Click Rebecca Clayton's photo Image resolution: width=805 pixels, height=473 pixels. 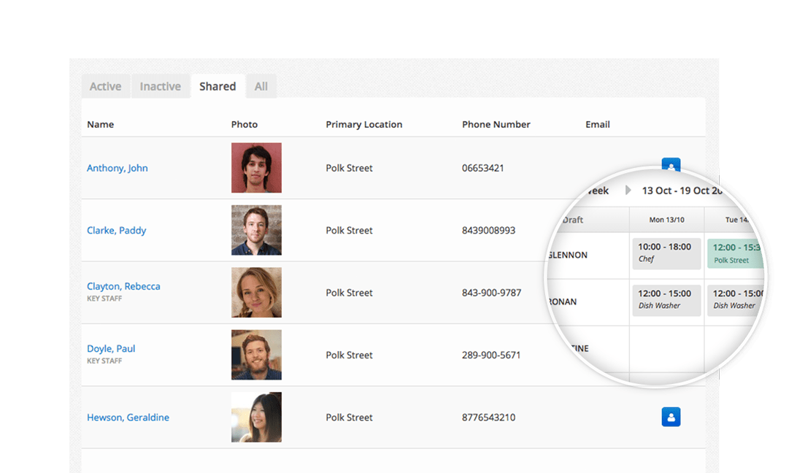click(256, 293)
